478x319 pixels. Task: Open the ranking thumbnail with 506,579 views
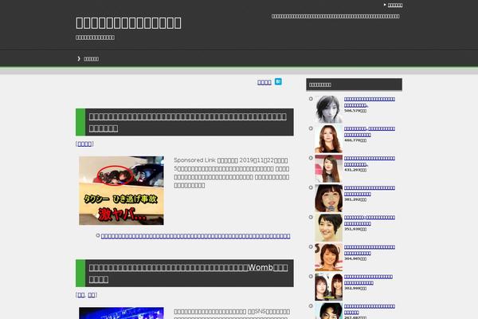pos(328,109)
